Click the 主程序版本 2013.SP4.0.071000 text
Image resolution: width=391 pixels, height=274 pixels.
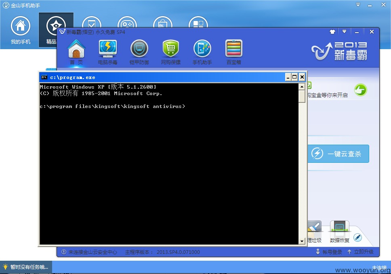[x=162, y=252]
